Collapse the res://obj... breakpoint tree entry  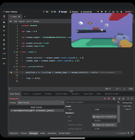pos(122,106)
